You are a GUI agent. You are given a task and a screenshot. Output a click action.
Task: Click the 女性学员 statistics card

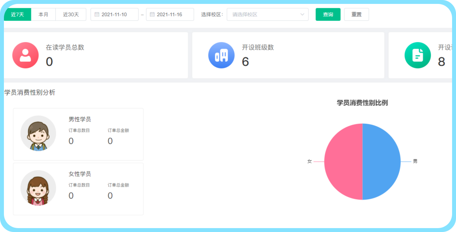tap(78, 189)
